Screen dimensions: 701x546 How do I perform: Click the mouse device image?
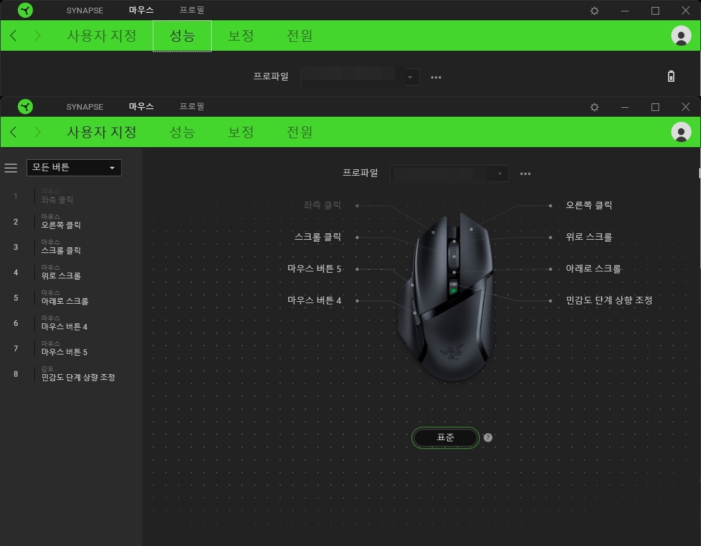click(447, 297)
